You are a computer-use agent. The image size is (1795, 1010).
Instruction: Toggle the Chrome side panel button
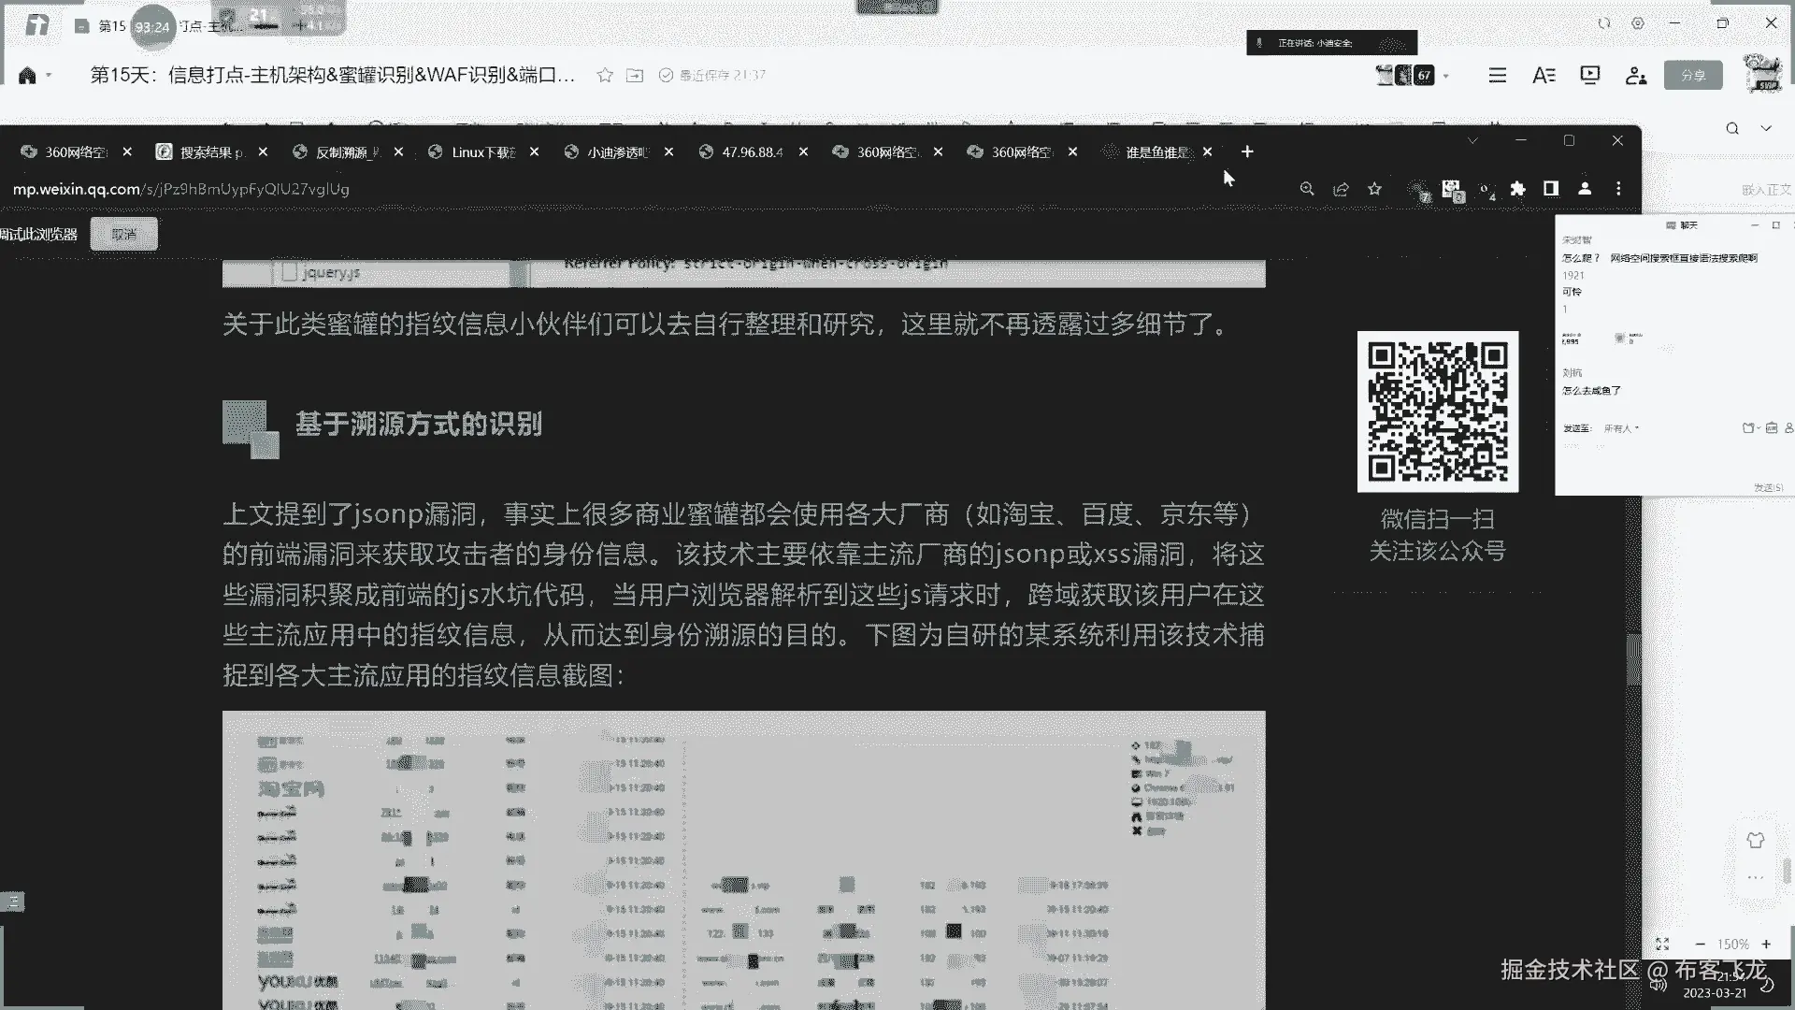pos(1551,189)
